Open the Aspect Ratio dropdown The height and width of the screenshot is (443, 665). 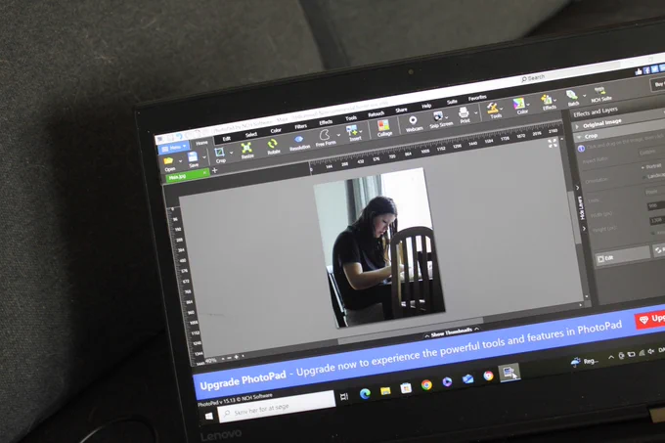(x=651, y=152)
